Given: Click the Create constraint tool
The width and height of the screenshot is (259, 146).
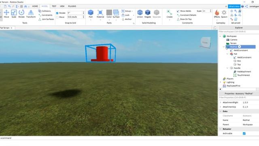Looking at the screenshot, I should [x=170, y=14].
